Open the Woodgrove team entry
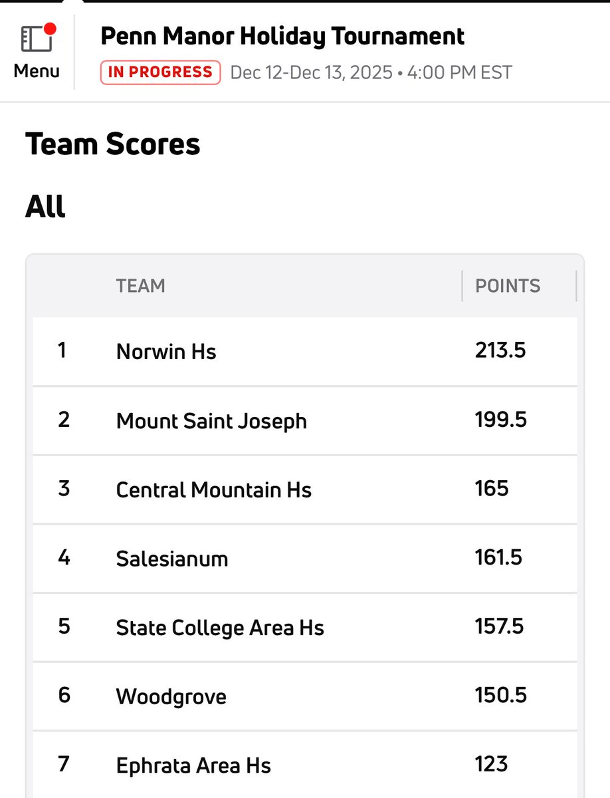The image size is (610, 798). tap(171, 697)
